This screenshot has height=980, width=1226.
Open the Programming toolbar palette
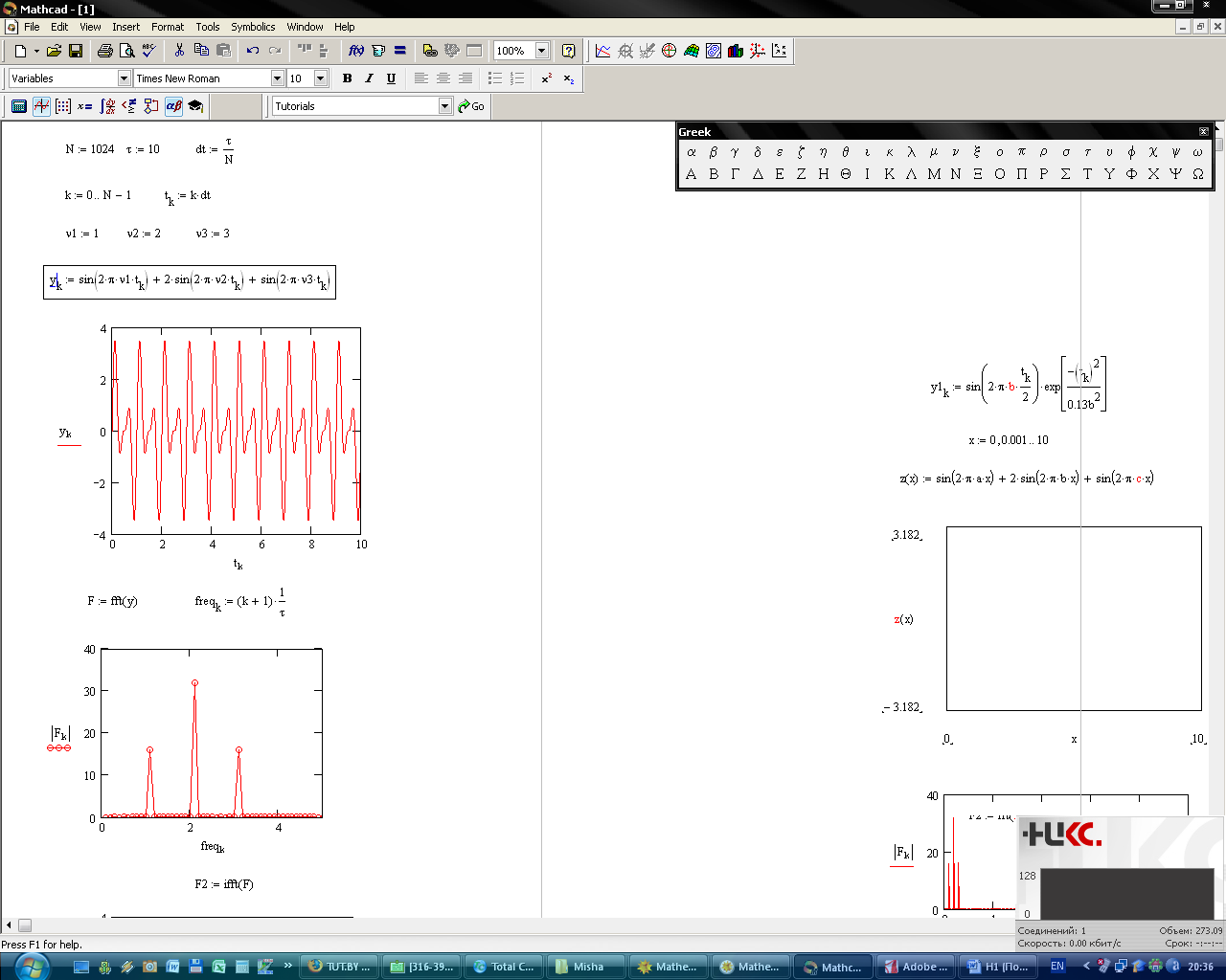[151, 106]
